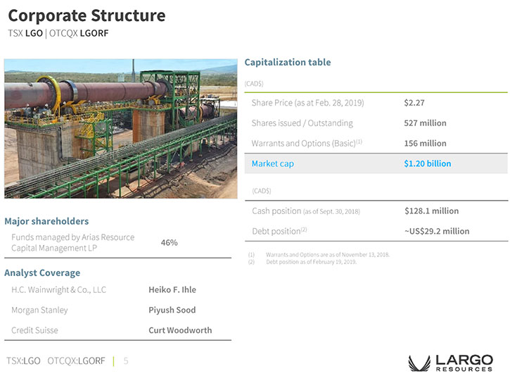Screen dimensions: 510x376
Task: Click the Largo Resources wing logo icon
Action: coord(419,363)
